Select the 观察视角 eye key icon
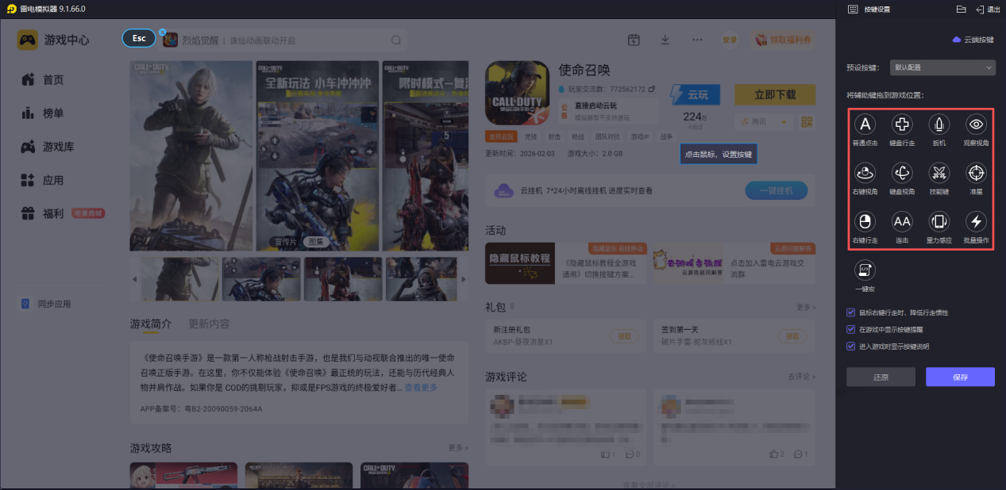 976,124
